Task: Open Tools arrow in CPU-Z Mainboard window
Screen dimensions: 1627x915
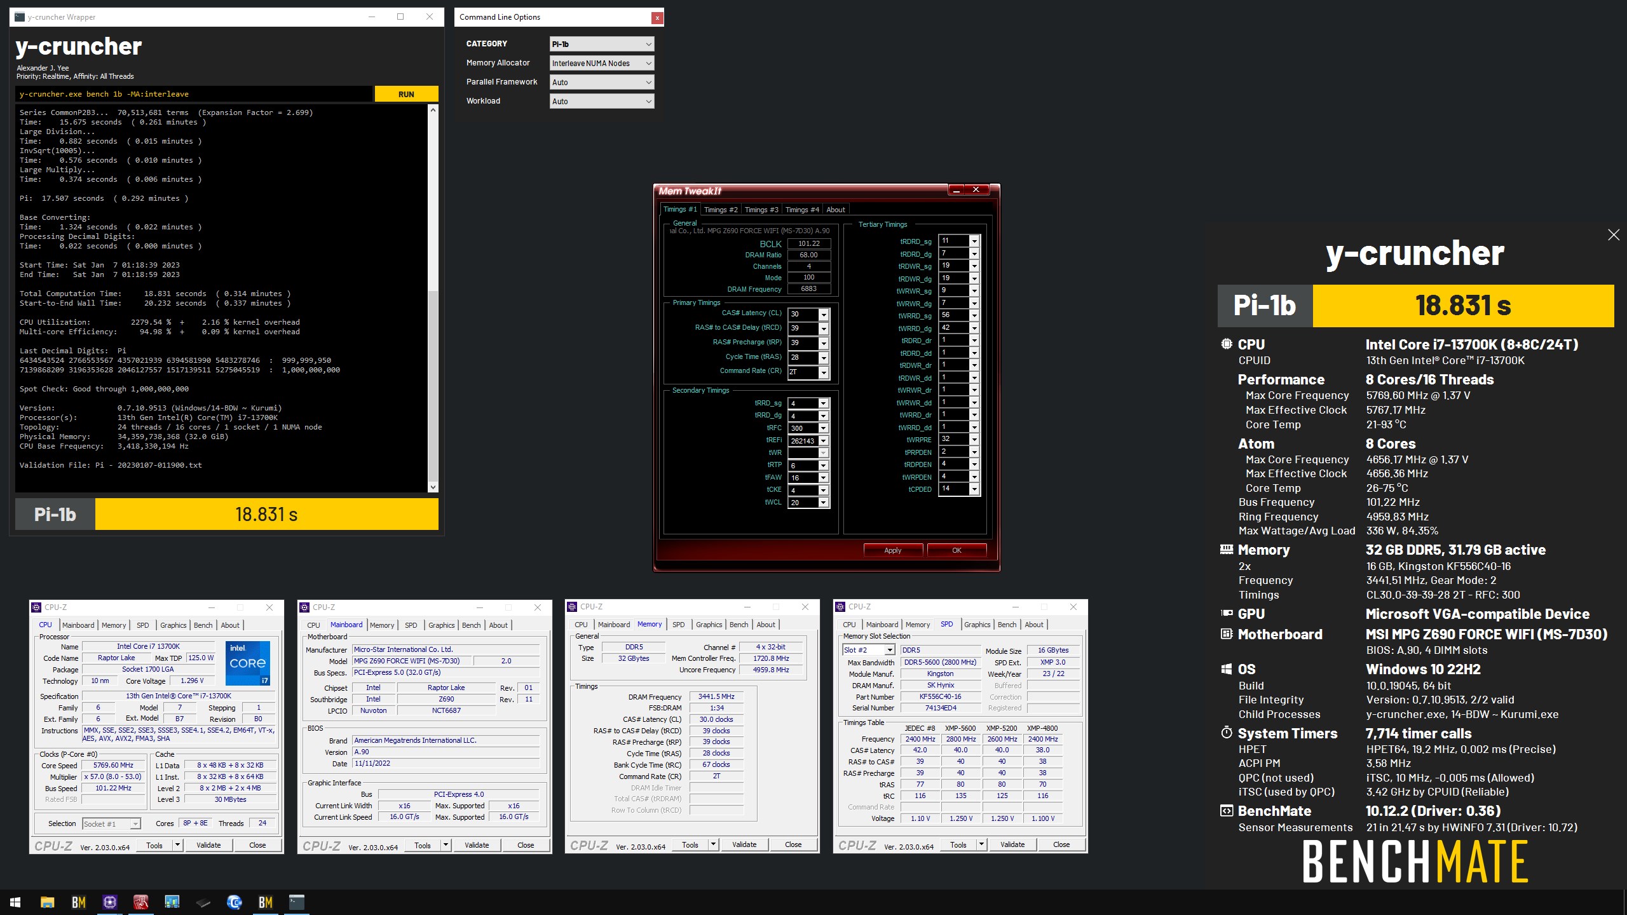Action: 446,845
